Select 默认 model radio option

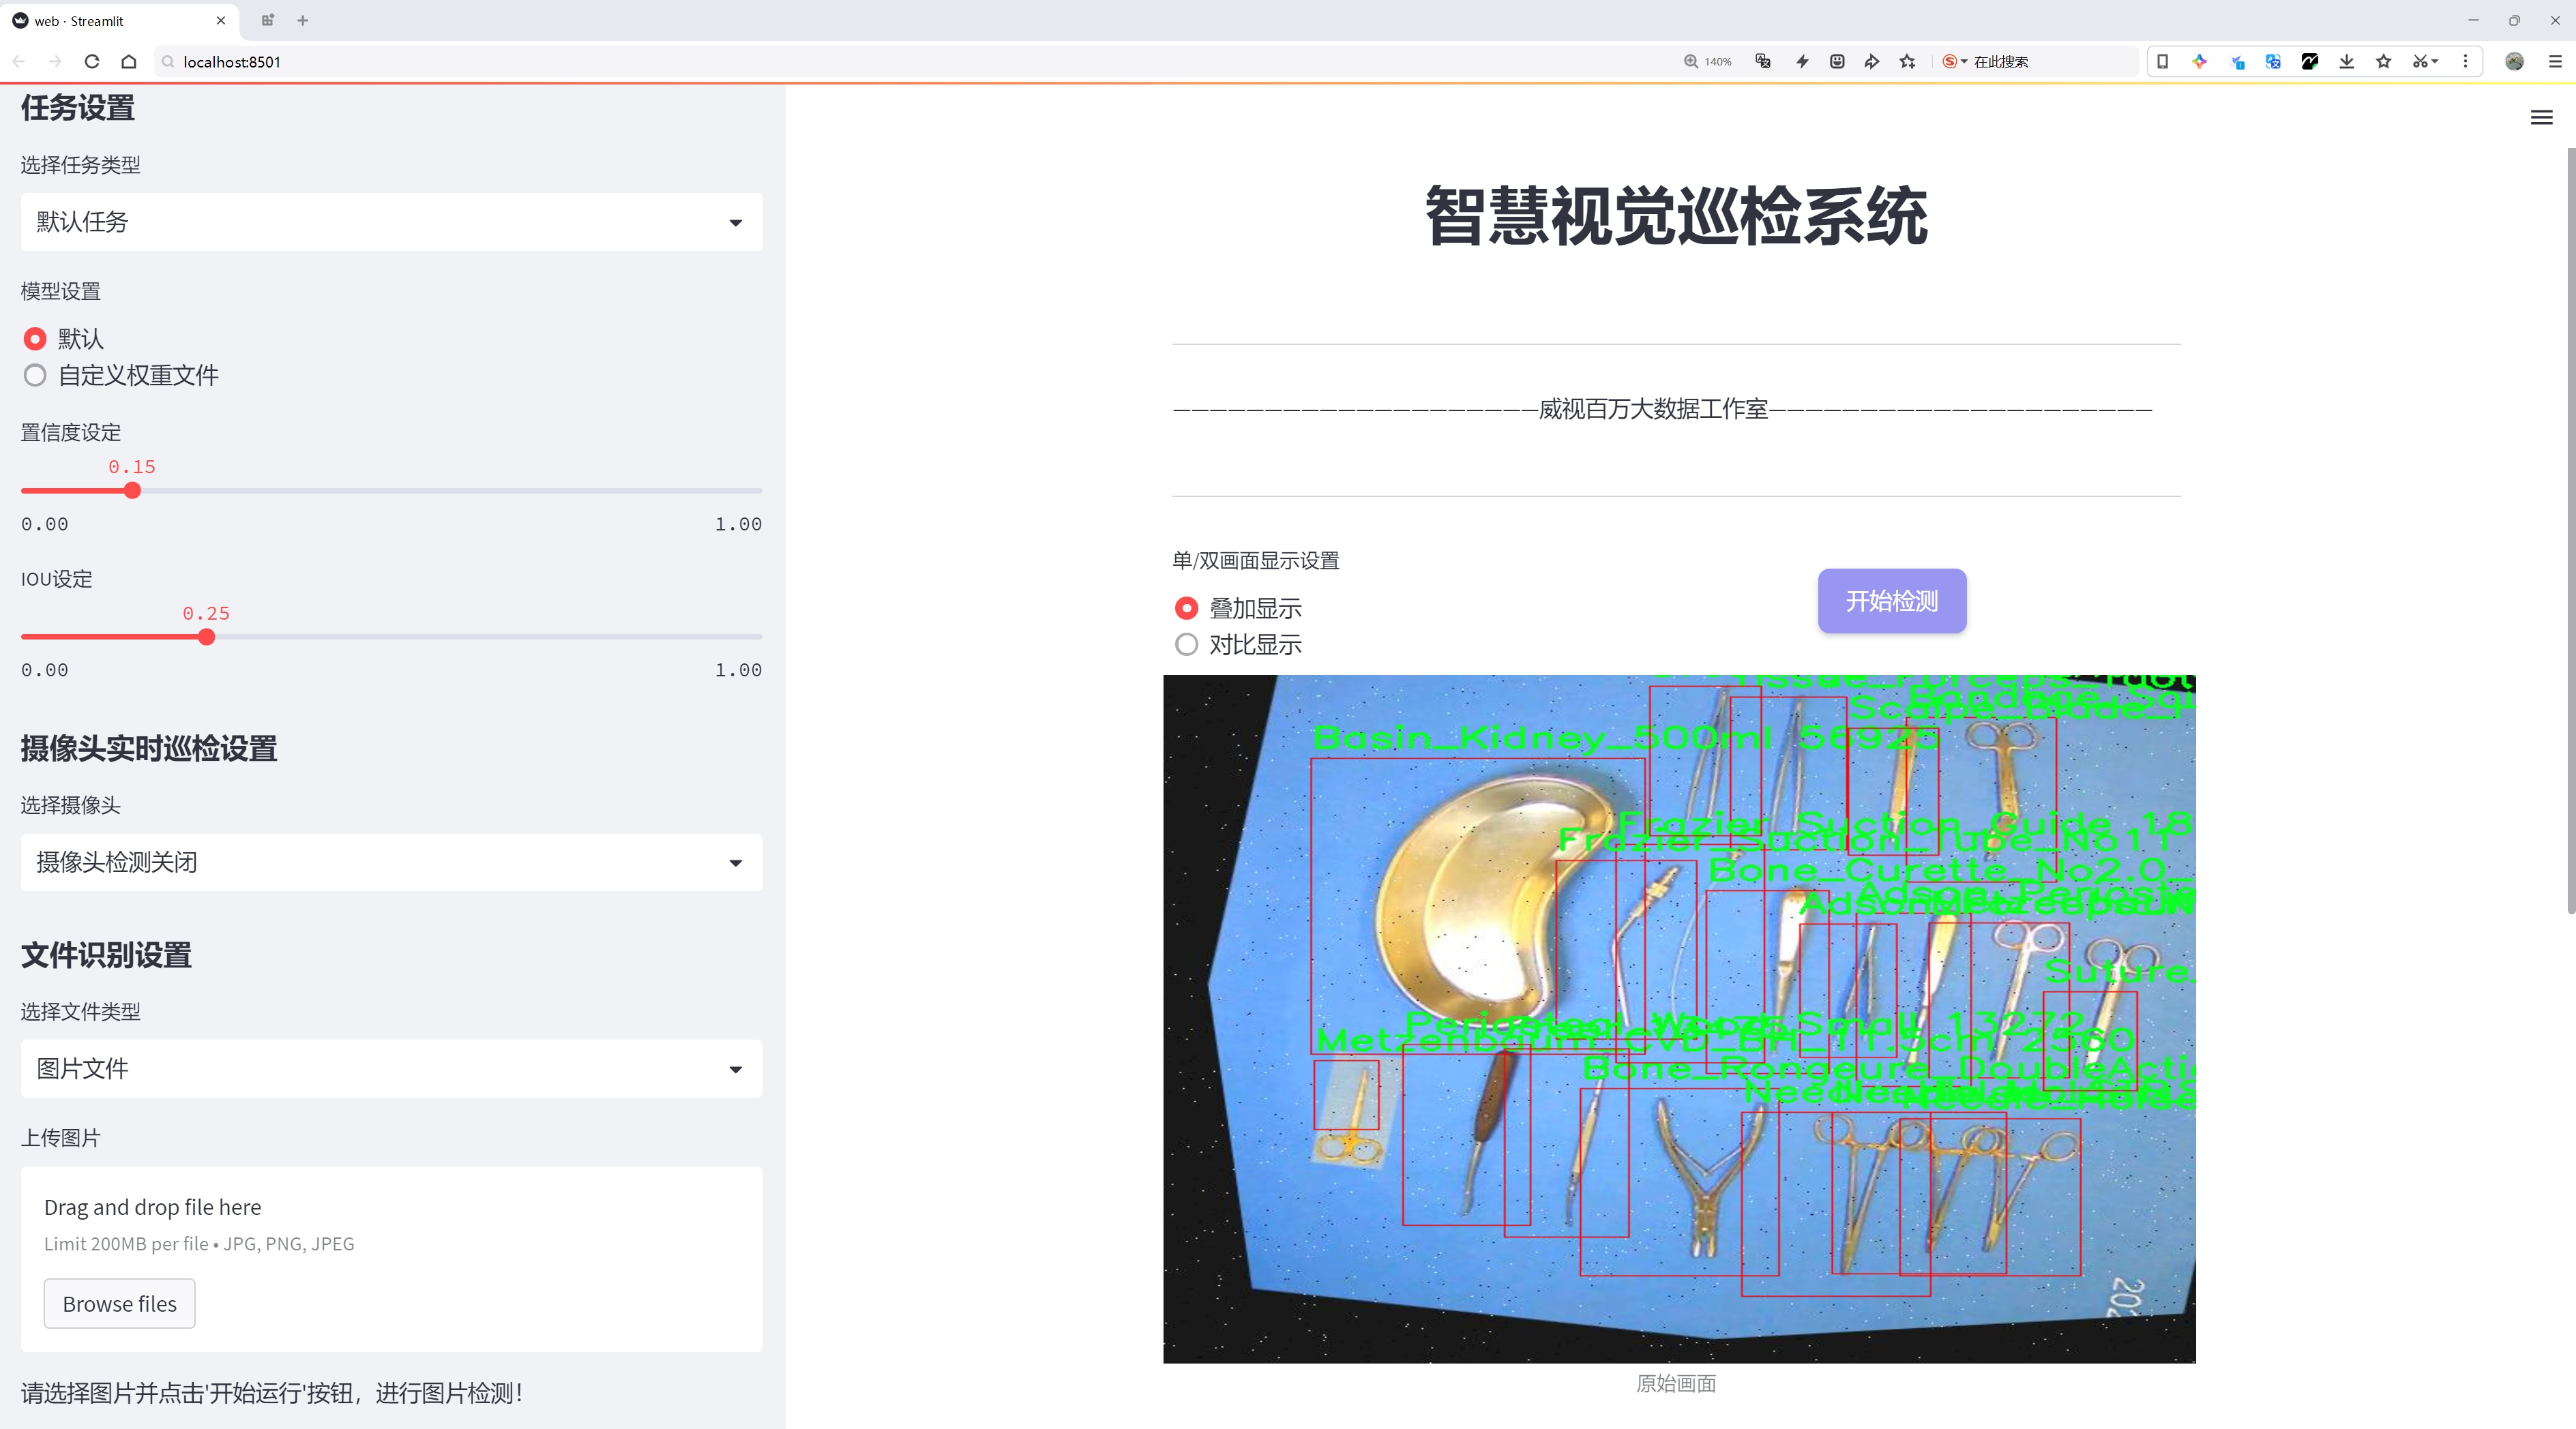tap(35, 339)
